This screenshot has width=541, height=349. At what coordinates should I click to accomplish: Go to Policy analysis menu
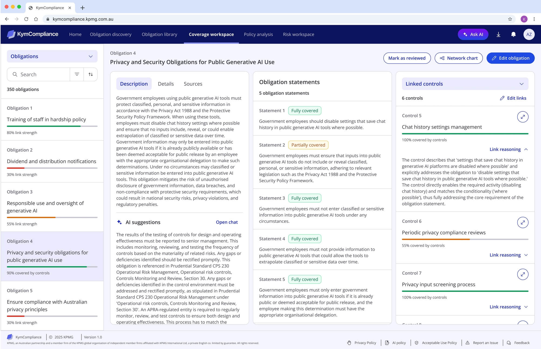coord(258,34)
